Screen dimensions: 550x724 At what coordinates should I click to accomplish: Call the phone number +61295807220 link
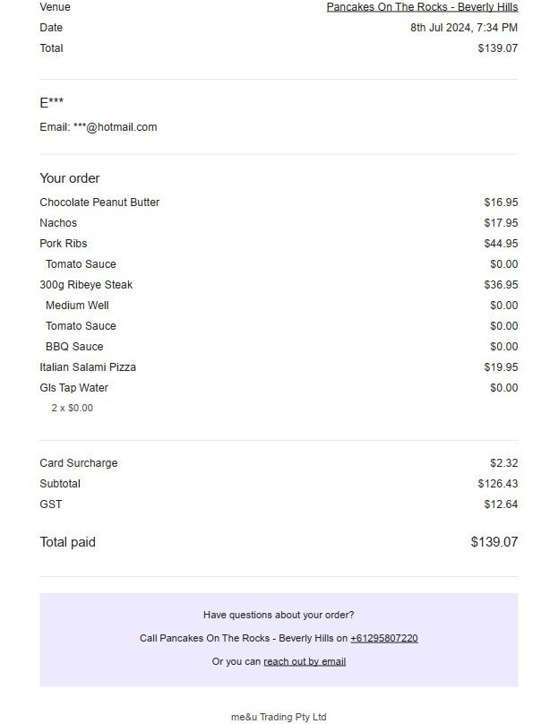pos(384,638)
